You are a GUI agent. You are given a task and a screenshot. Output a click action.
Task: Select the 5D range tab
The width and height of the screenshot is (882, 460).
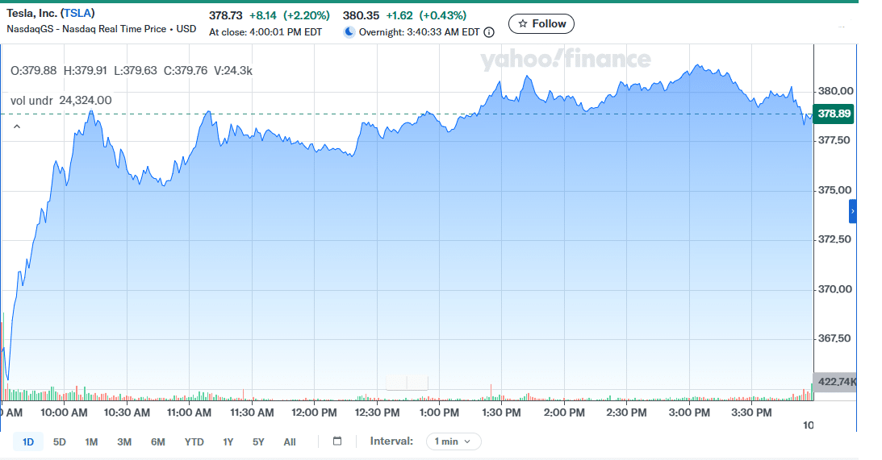click(60, 442)
